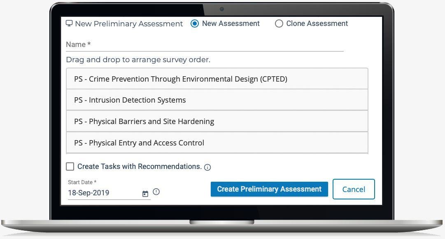
Task: Cancel the new assessment dialog
Action: click(354, 189)
